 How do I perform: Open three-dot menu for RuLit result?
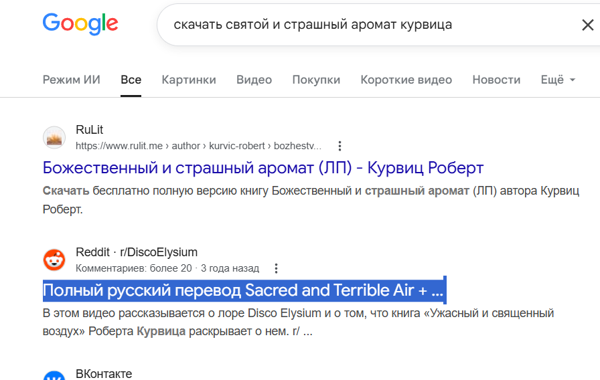click(340, 146)
